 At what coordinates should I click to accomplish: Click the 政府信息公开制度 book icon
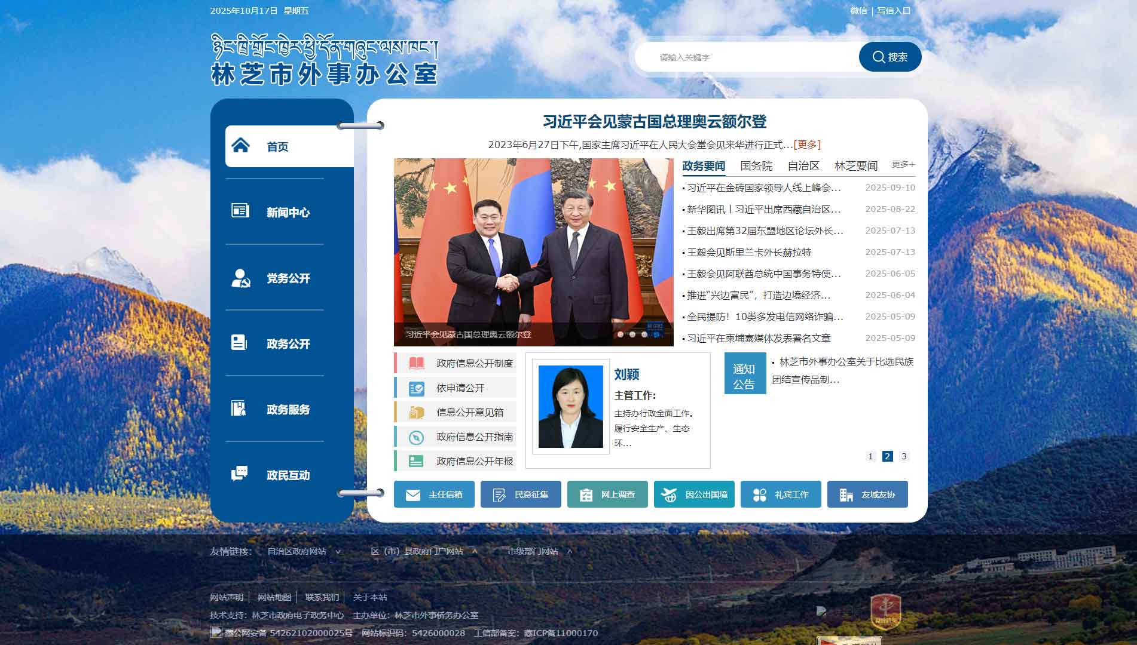coord(416,363)
